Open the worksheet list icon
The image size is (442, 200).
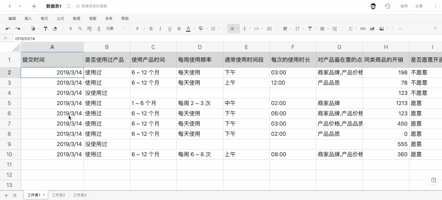[x=15, y=195]
